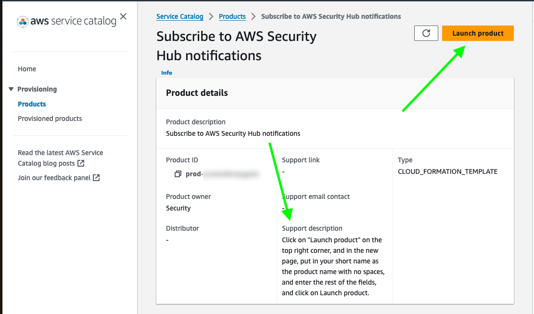Screen dimensions: 534x314
Task: Click the Launch product button
Action: click(x=477, y=33)
